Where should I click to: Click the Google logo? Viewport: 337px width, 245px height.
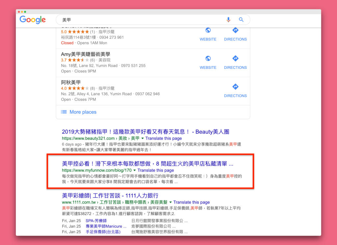(33, 20)
